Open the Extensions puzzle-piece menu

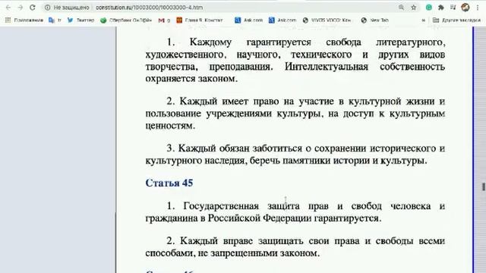(440, 8)
